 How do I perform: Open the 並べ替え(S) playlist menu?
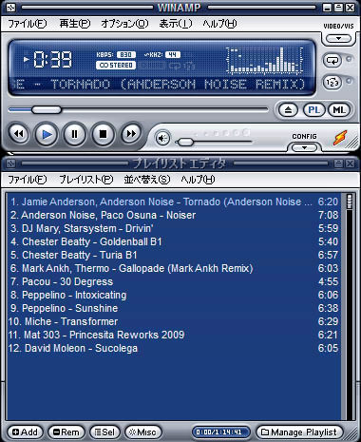(x=147, y=180)
